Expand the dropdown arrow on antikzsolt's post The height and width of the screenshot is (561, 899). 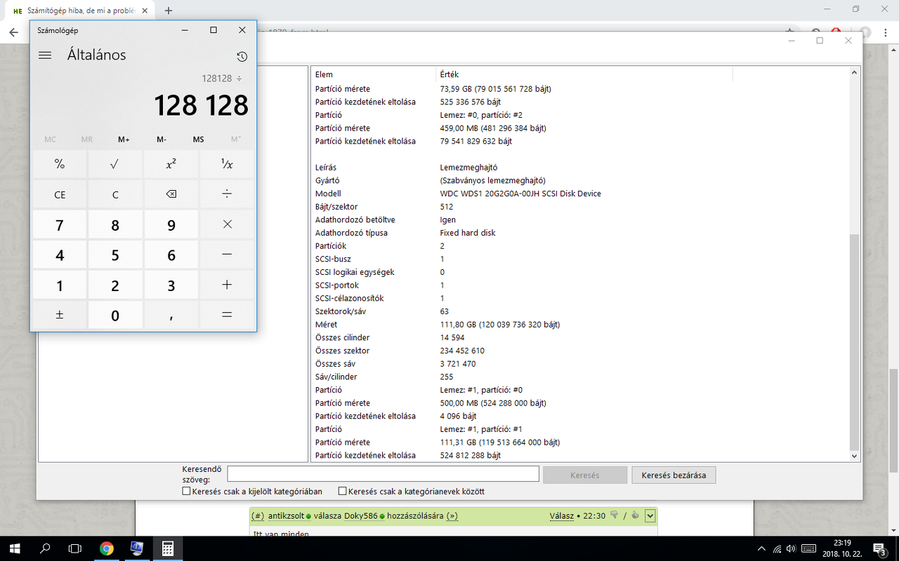click(x=650, y=516)
